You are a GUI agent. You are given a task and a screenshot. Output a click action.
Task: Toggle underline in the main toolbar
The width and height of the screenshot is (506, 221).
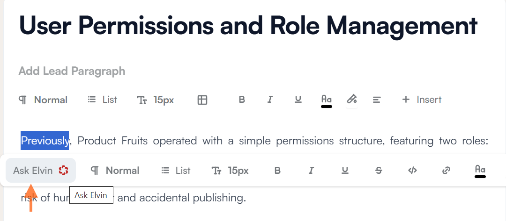click(x=298, y=100)
